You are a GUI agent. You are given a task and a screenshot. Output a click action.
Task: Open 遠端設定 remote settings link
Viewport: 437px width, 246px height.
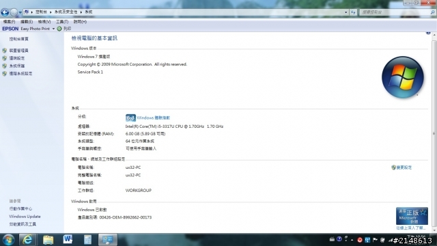pyautogui.click(x=17, y=58)
